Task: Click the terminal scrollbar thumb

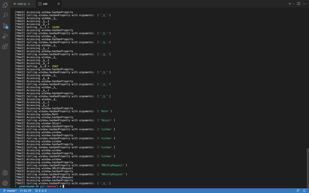Action: pyautogui.click(x=307, y=168)
